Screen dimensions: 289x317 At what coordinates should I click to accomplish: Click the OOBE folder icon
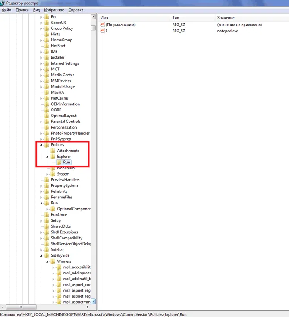coord(47,110)
